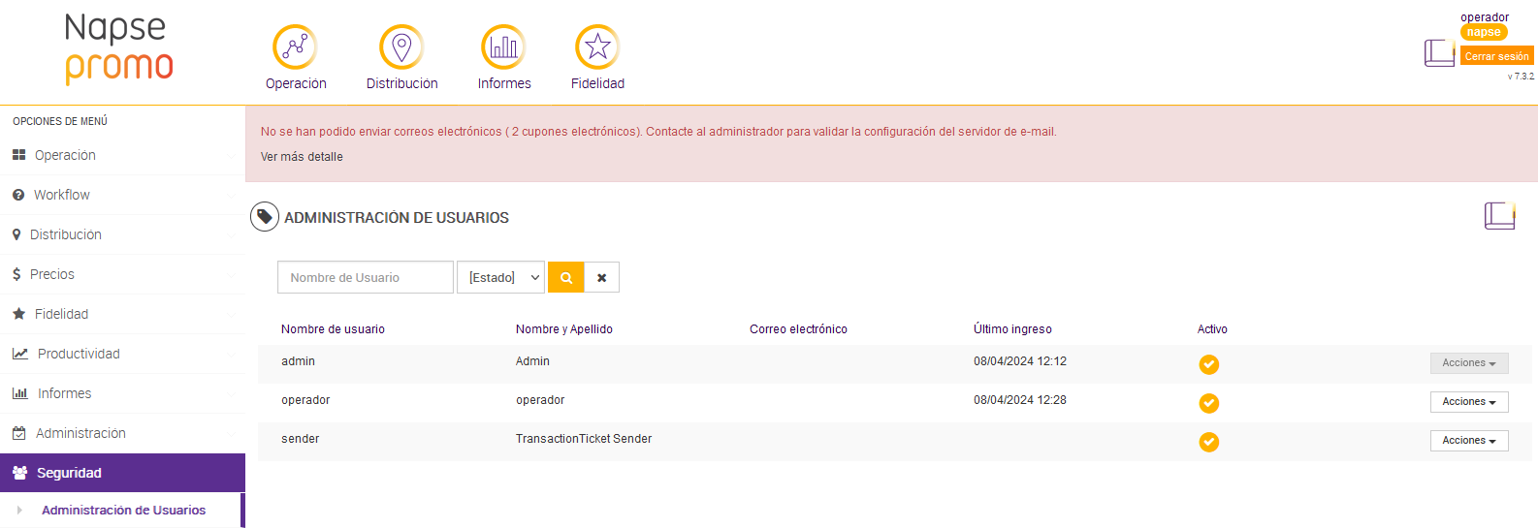
Task: Click the book icon beside Cerrar sesión
Action: coord(1439,52)
